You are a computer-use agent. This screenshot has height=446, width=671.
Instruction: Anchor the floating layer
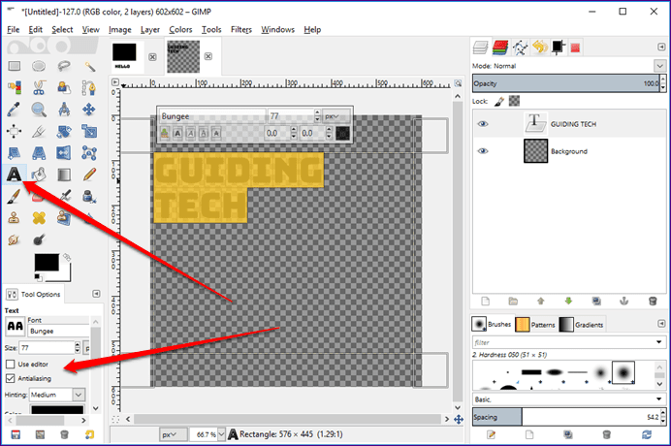624,302
